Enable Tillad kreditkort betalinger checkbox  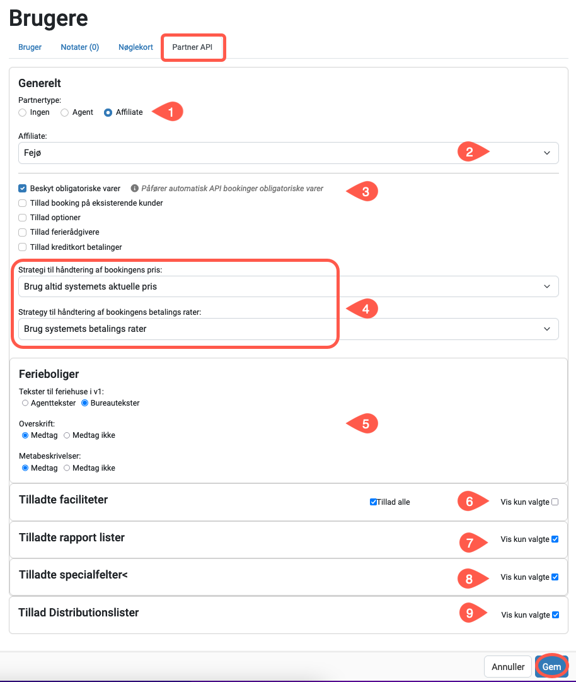[x=23, y=247]
